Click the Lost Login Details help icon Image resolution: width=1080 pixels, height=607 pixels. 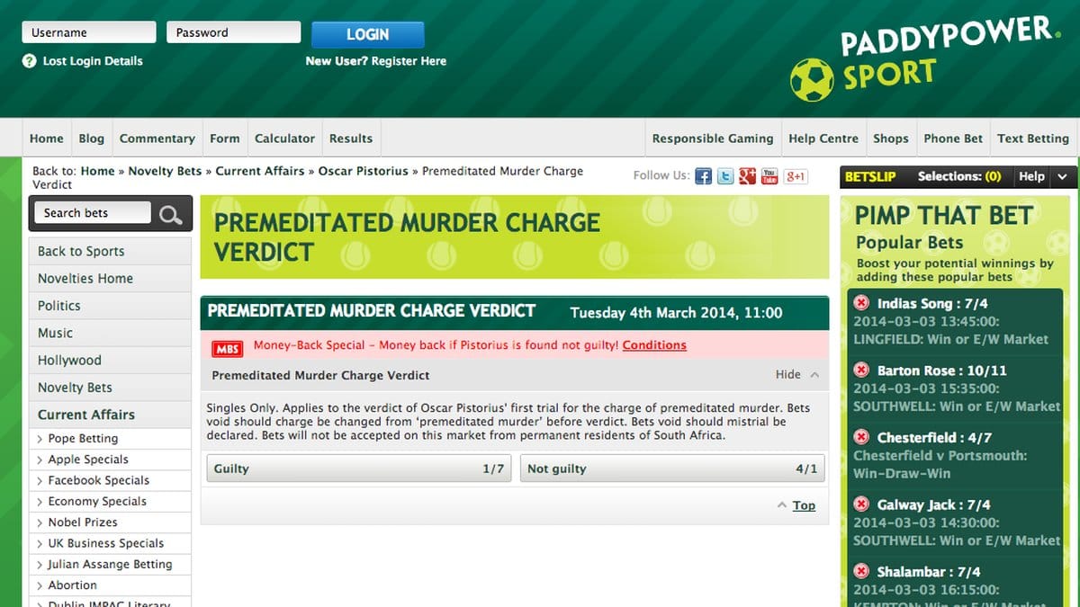coord(29,61)
